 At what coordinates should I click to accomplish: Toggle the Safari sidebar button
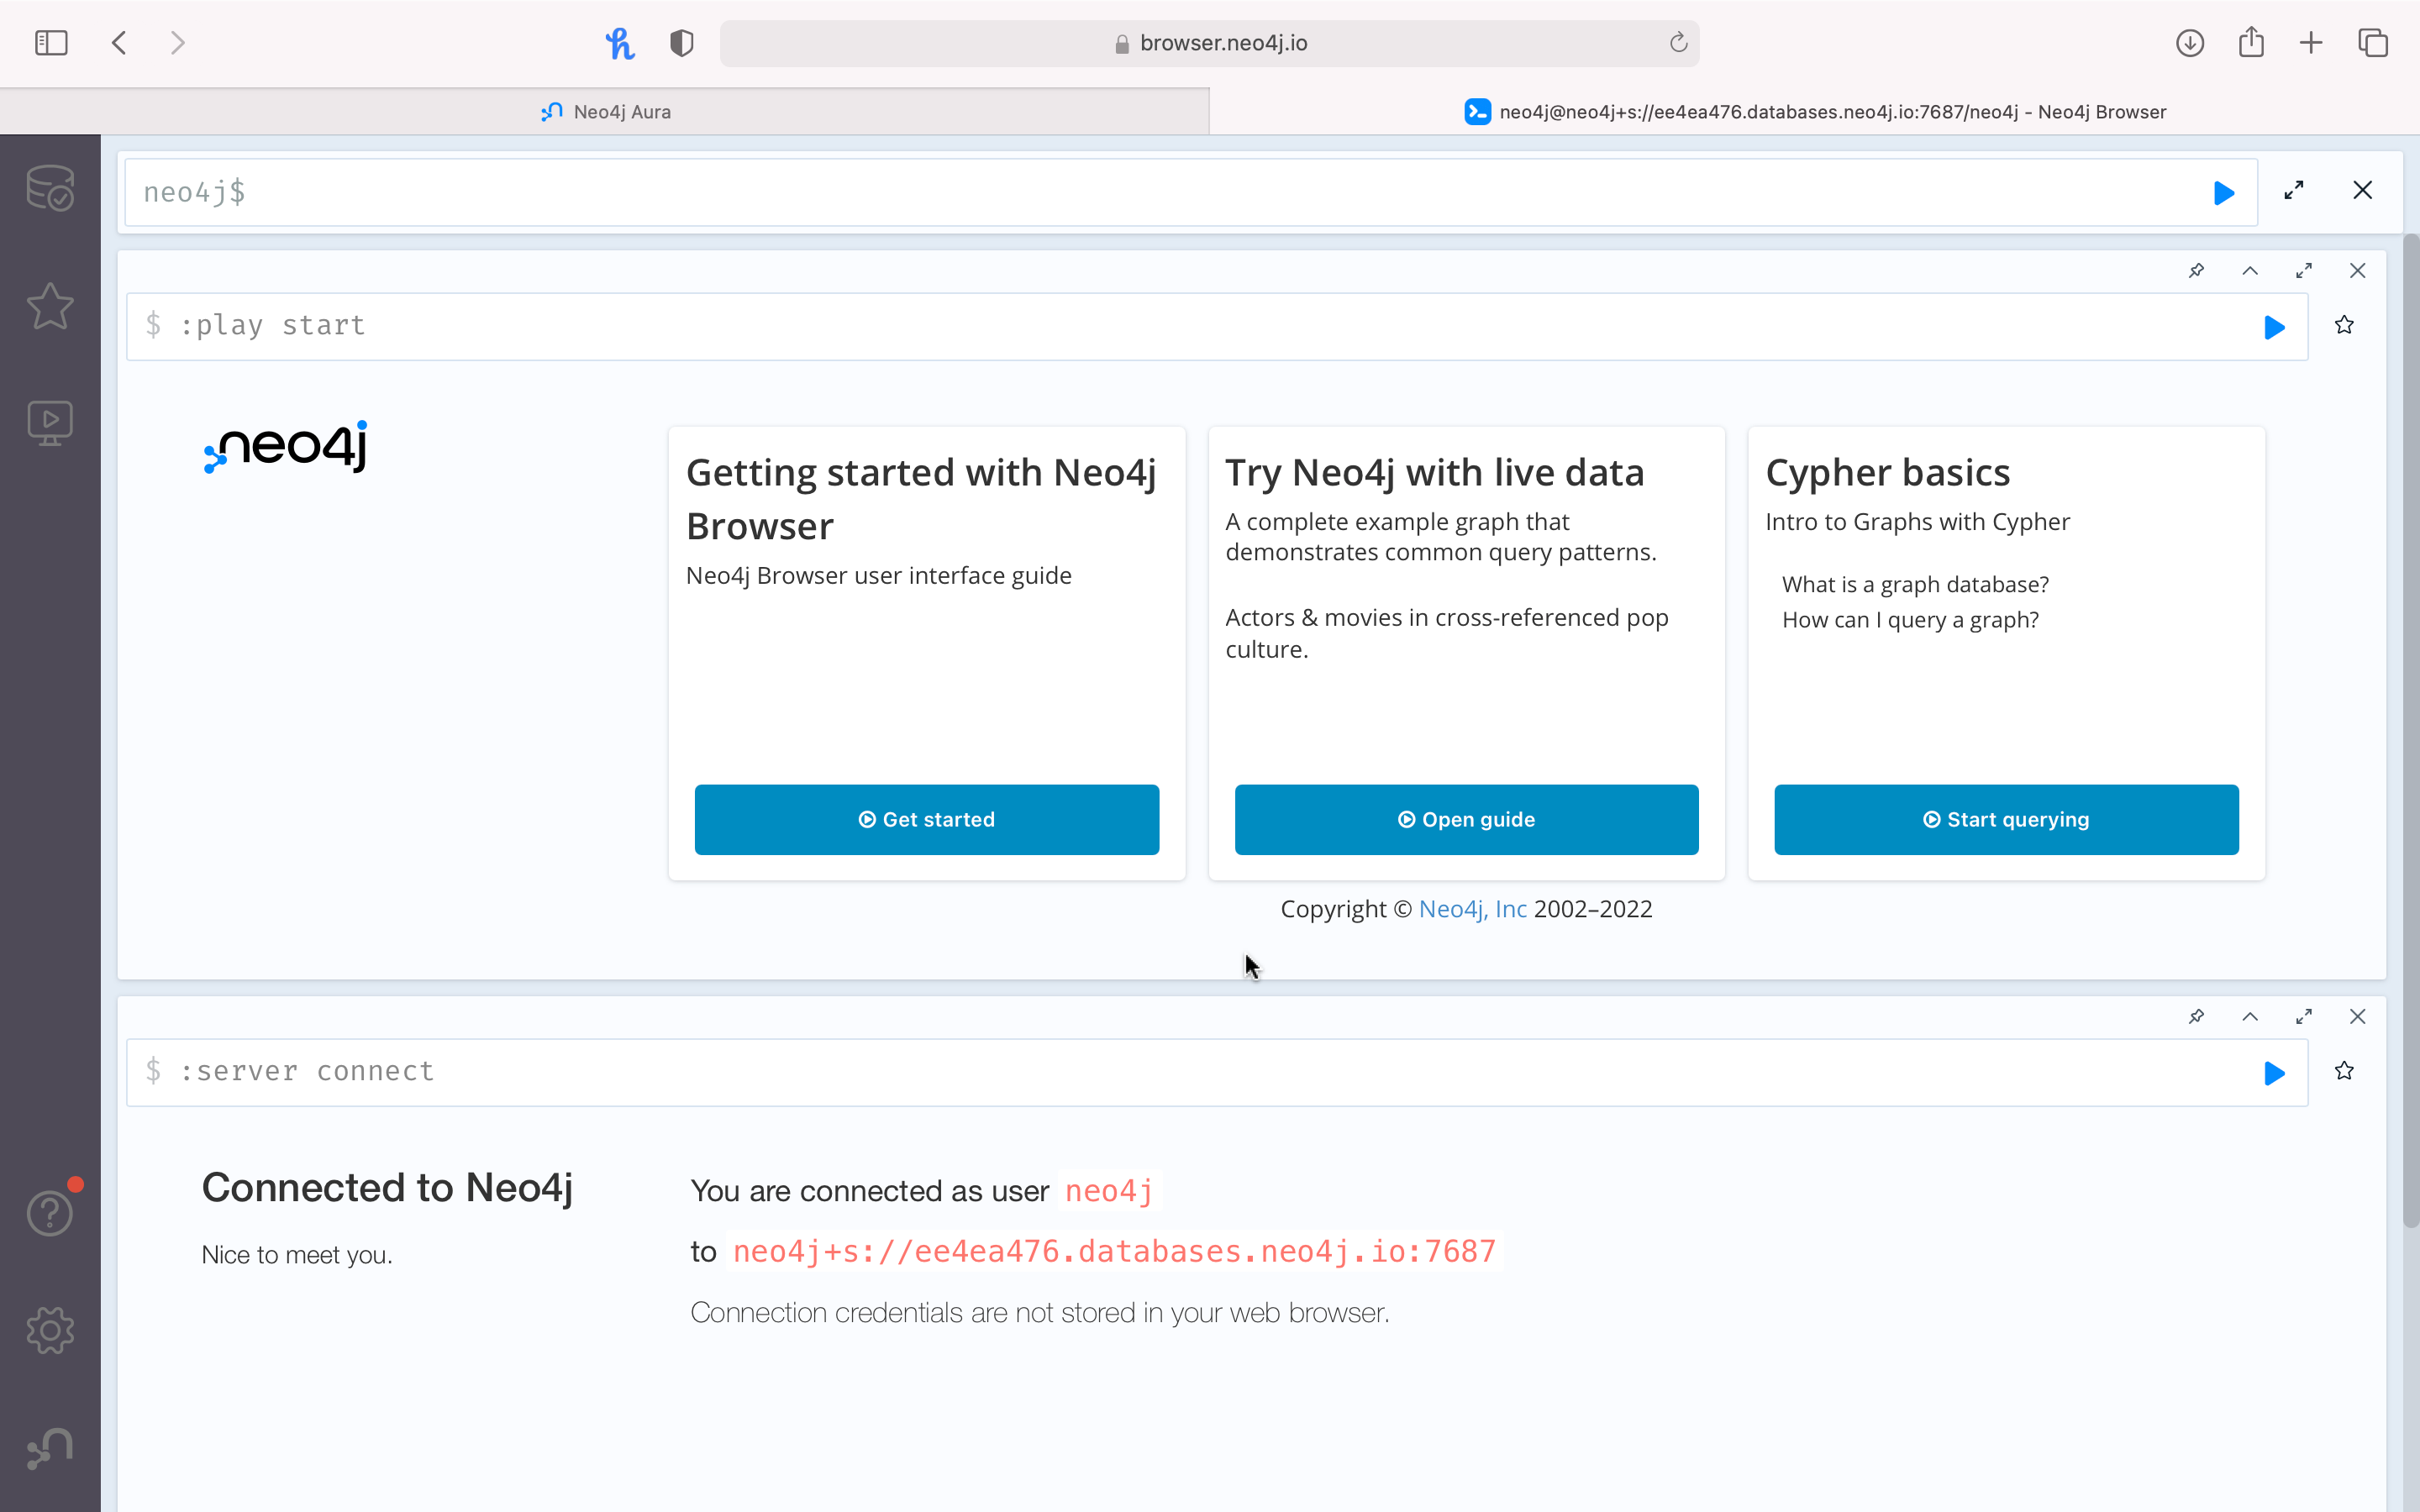pos(51,43)
